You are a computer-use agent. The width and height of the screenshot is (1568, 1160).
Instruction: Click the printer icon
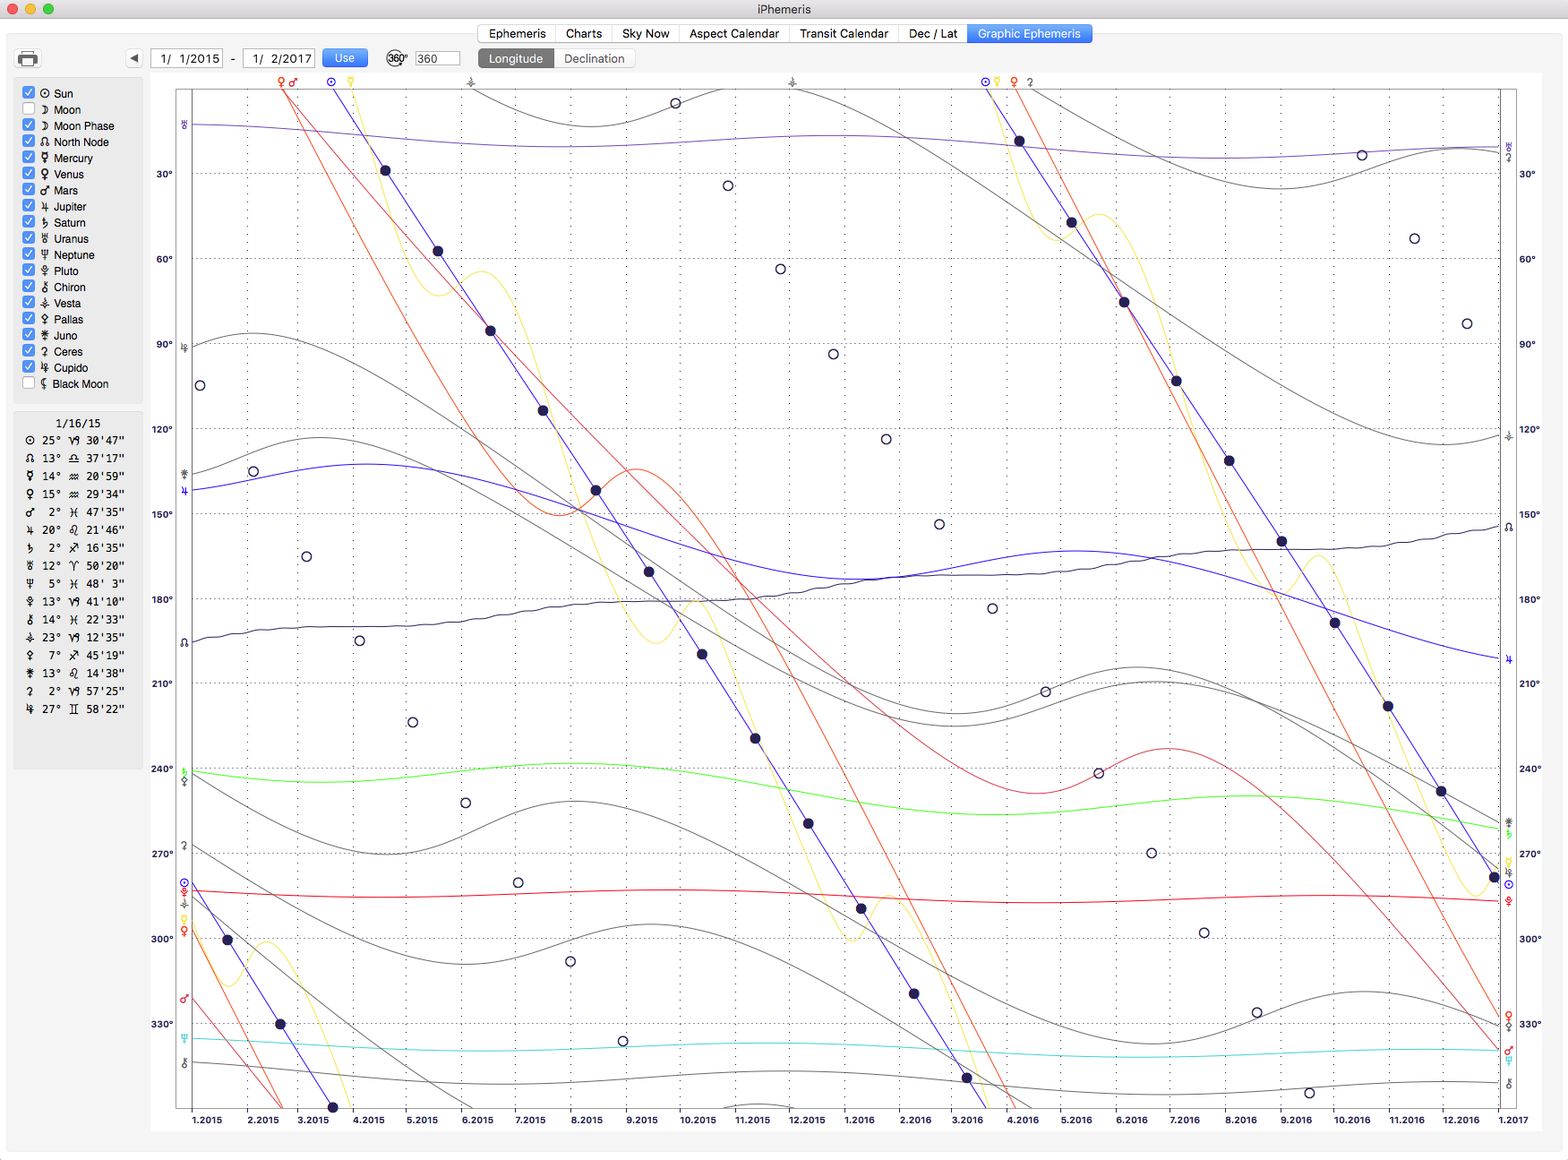pyautogui.click(x=28, y=59)
